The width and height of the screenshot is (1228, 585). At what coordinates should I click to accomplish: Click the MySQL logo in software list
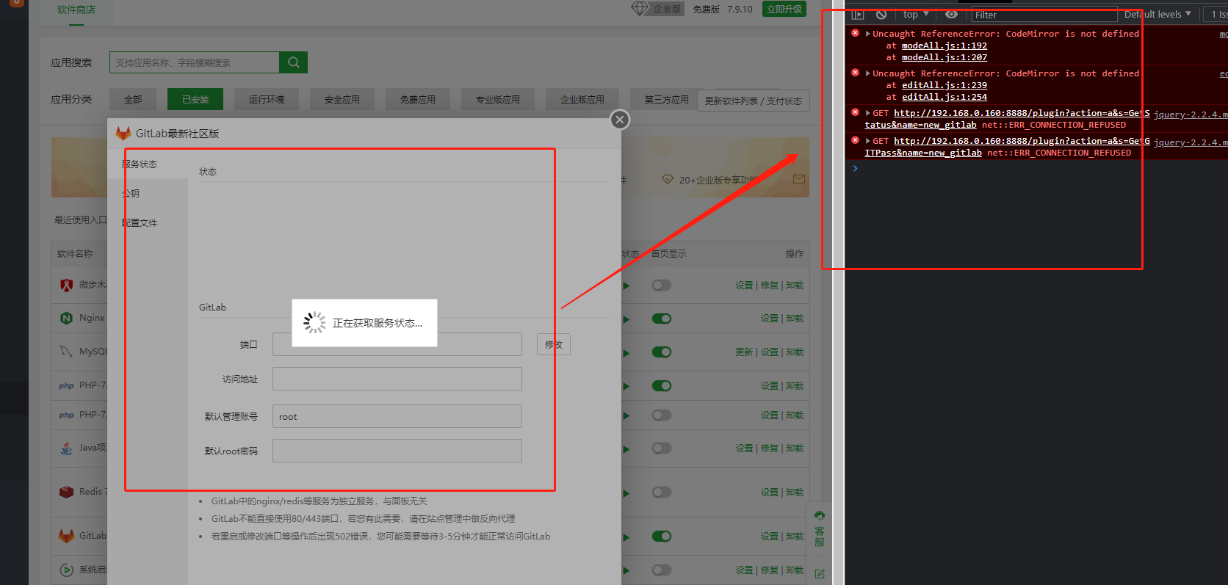click(66, 352)
